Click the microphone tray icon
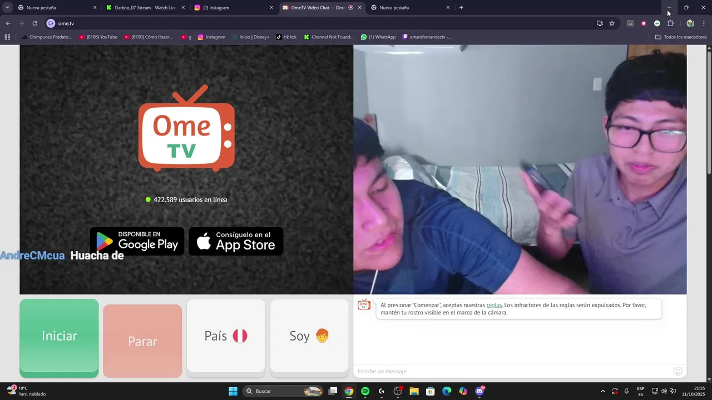The height and width of the screenshot is (400, 712). click(x=627, y=391)
